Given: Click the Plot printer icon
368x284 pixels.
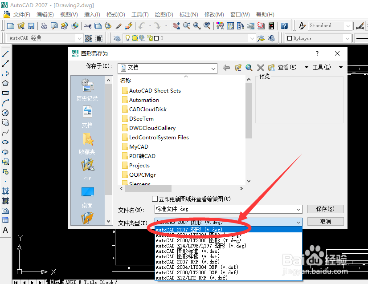Looking at the screenshot, I should coord(44,25).
